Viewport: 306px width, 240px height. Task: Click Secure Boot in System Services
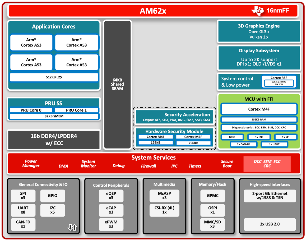tap(227, 164)
